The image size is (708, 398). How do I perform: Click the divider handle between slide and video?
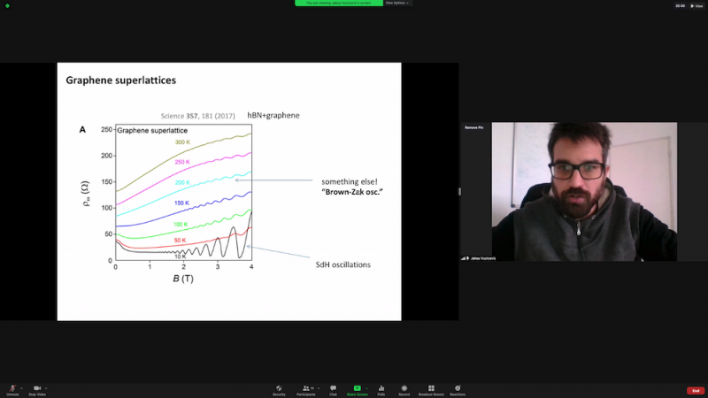tap(458, 191)
